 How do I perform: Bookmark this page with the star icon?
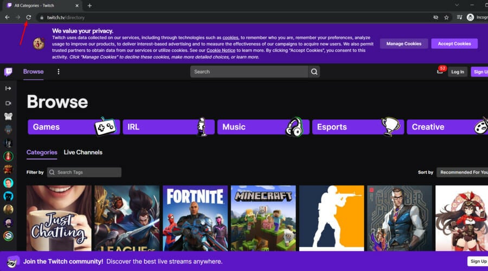(446, 17)
